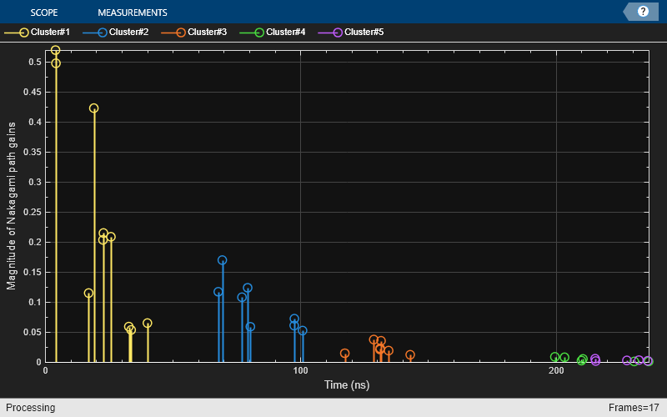
Task: Click the 'Processing' status text
Action: click(x=30, y=408)
